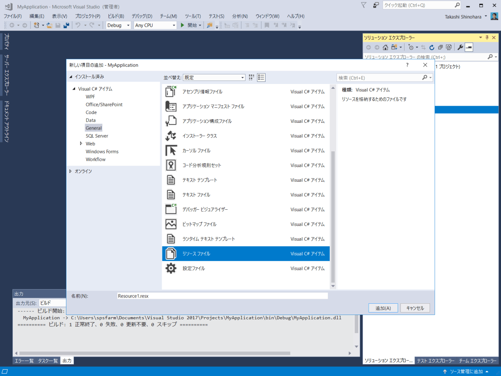Open Solution Explorer Properties wrench icon

tap(460, 47)
